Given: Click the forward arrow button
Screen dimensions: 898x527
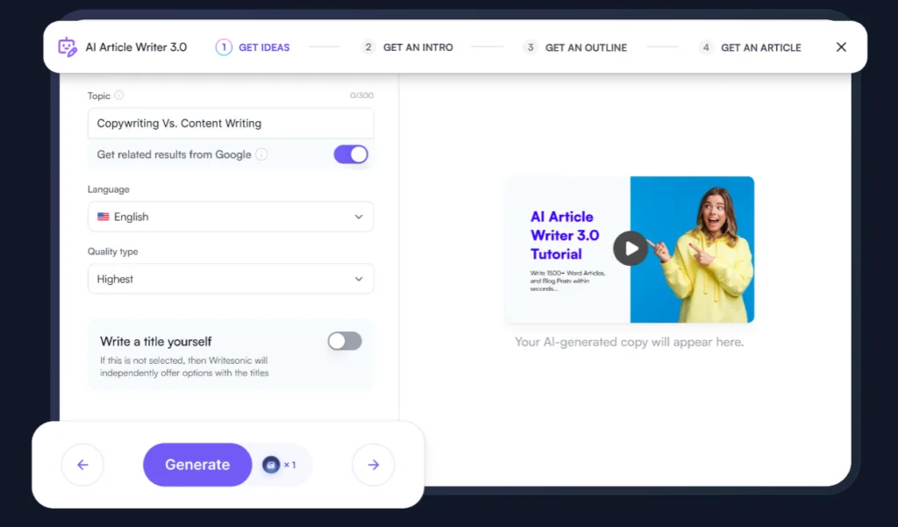Looking at the screenshot, I should 374,465.
